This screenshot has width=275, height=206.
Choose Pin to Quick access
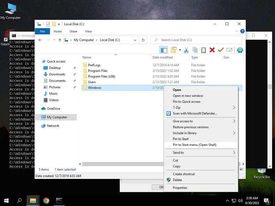tap(201, 102)
